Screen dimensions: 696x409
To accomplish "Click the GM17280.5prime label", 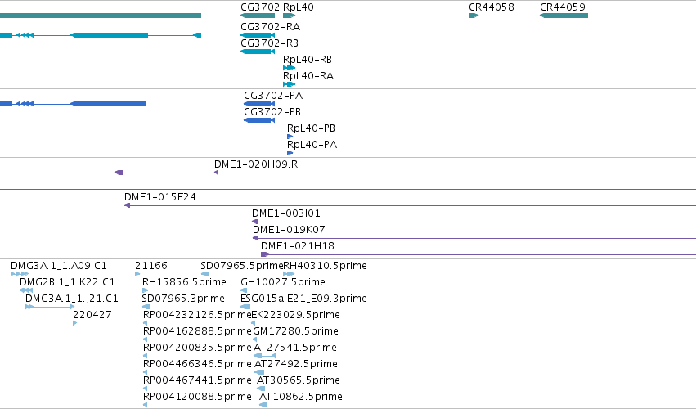I will click(x=295, y=331).
